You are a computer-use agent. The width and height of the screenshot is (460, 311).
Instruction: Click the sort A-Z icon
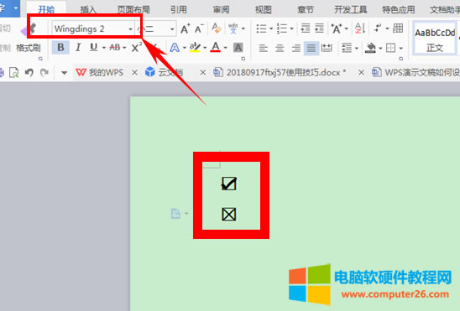click(x=359, y=29)
